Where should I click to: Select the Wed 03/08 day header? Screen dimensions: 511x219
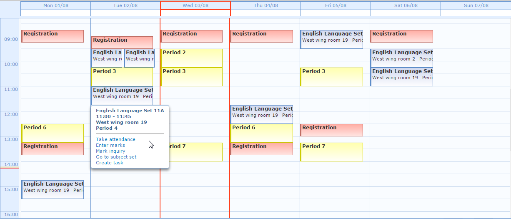click(195, 5)
